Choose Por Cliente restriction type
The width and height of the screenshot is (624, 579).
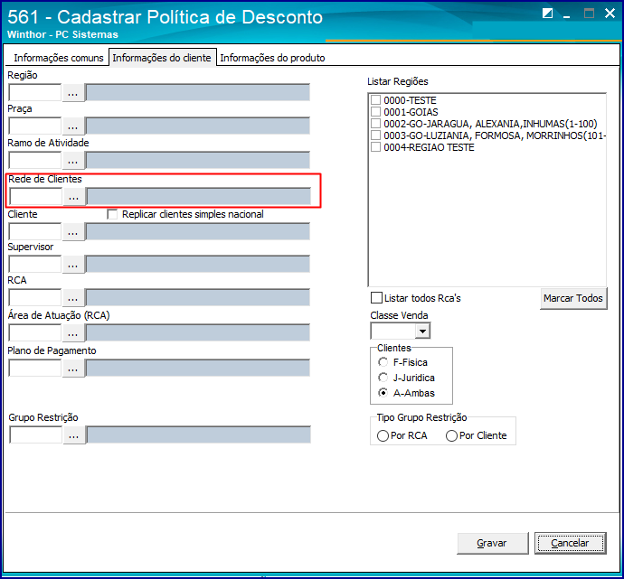point(451,436)
